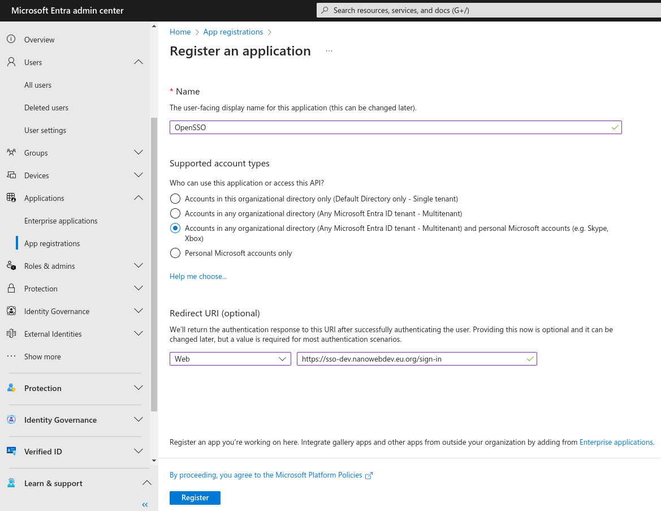Click the Overview info icon in sidebar
Image resolution: width=661 pixels, height=511 pixels.
[x=11, y=40]
